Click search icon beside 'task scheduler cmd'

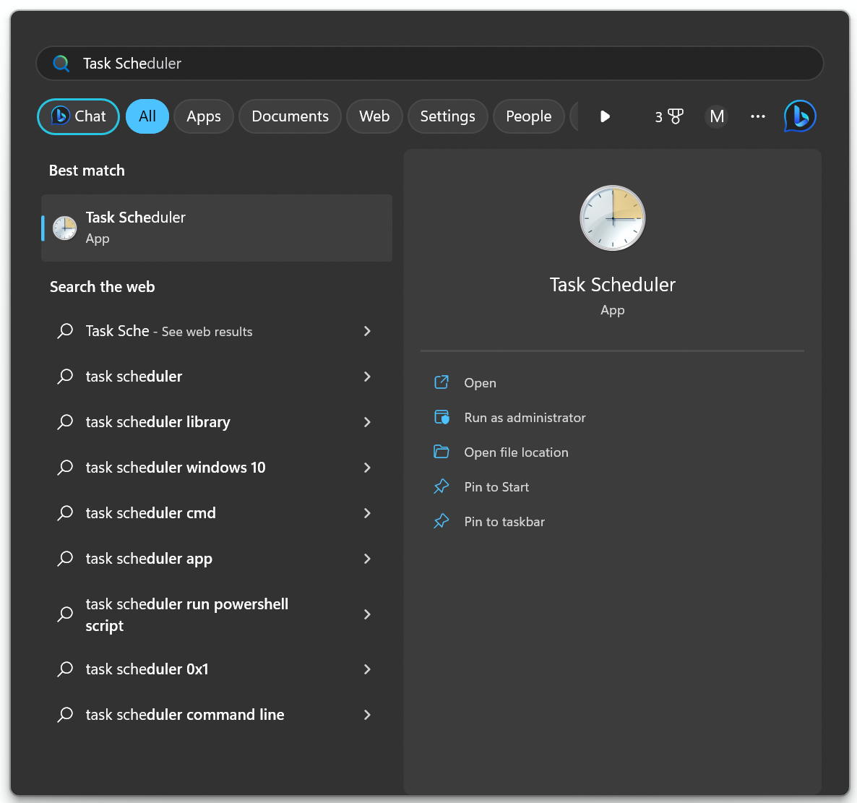[x=65, y=512]
